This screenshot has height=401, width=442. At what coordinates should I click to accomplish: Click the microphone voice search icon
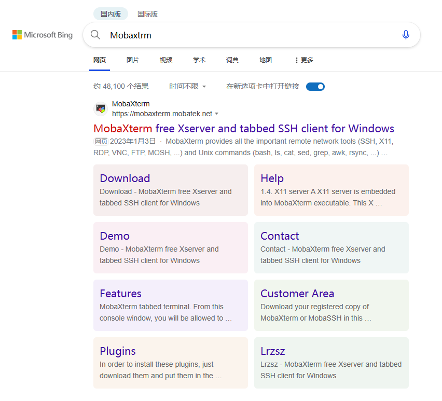406,35
